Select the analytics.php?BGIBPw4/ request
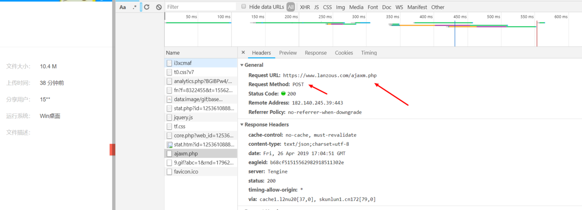 tap(201, 81)
